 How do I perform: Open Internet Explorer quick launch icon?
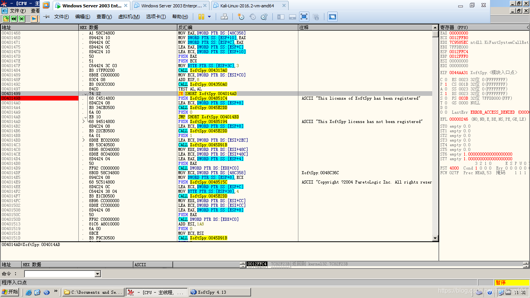(x=28, y=292)
